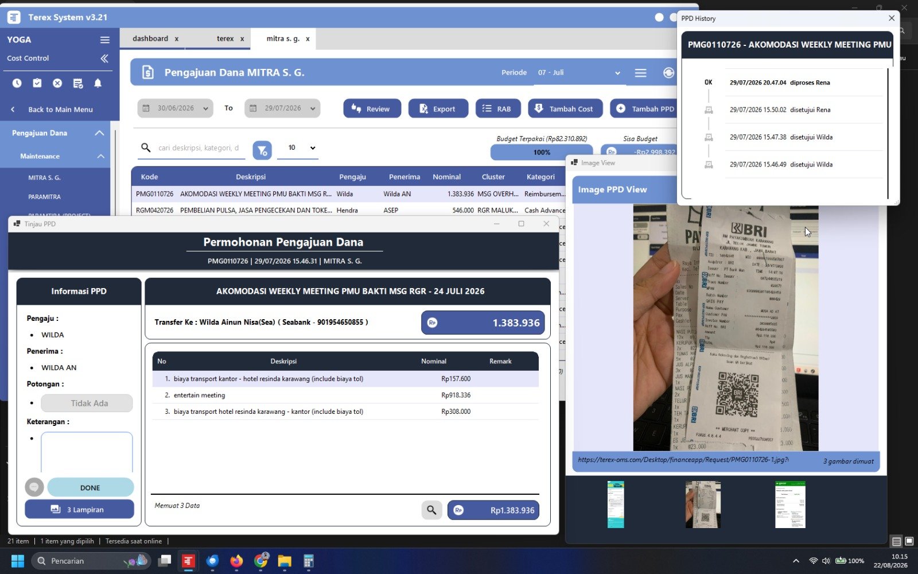This screenshot has width=918, height=574.
Task: Click the Keterangan text box
Action: click(x=87, y=452)
